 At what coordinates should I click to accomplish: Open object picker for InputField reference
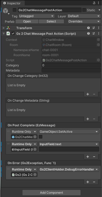tap(35, 149)
